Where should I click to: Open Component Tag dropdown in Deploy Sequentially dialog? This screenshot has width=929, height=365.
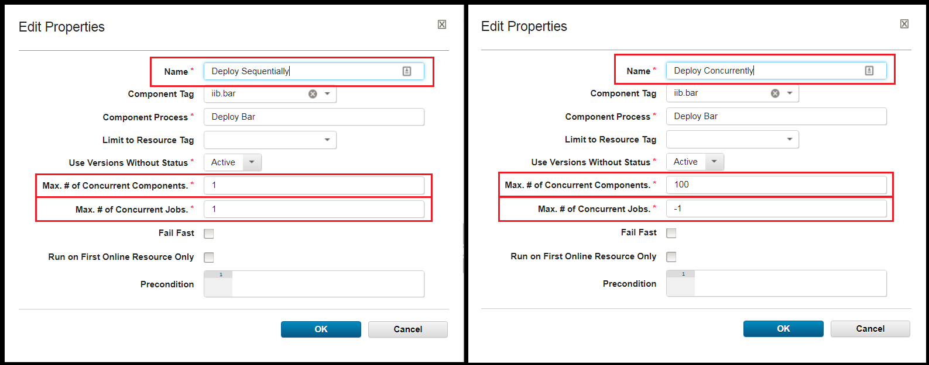tap(327, 94)
